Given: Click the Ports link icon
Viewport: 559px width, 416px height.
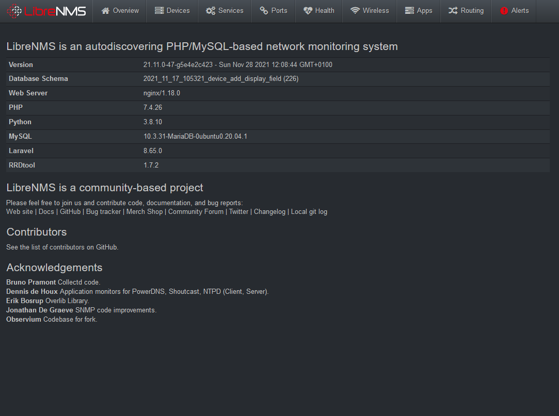Looking at the screenshot, I should [x=264, y=11].
